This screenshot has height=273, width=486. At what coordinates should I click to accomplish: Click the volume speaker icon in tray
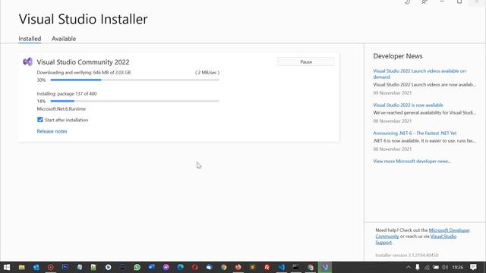445,267
